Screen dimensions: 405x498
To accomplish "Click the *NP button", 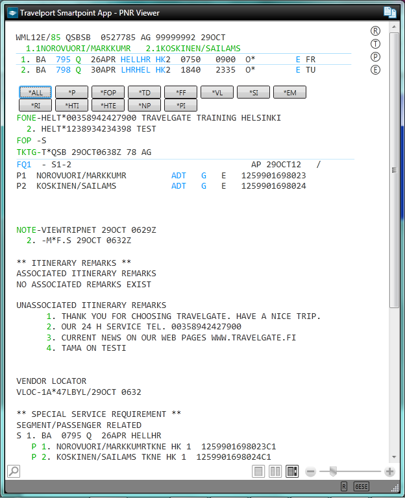I will (144, 106).
